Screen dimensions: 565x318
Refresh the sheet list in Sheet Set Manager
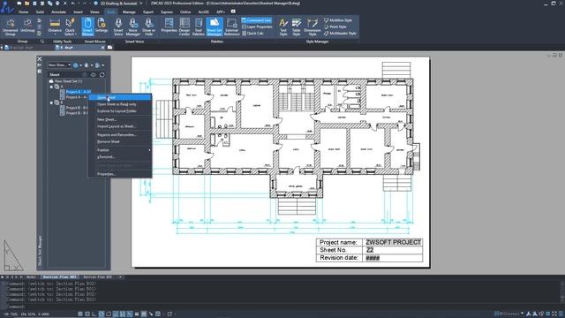pos(102,74)
